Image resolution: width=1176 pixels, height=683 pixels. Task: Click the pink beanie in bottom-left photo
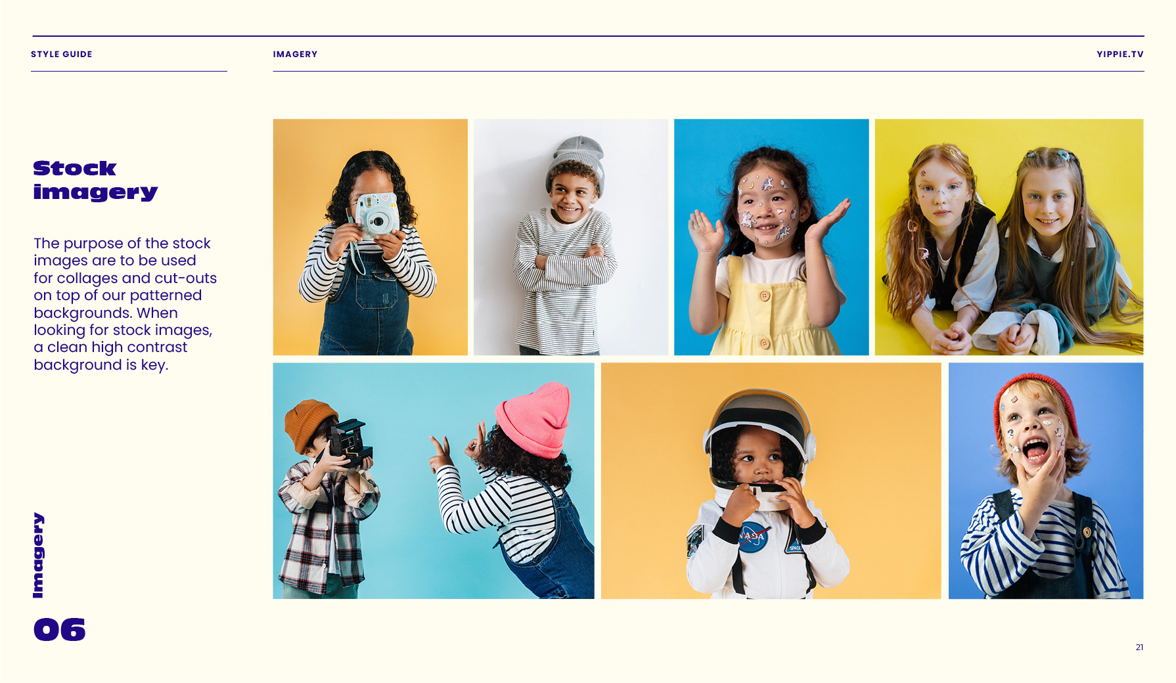tap(534, 420)
